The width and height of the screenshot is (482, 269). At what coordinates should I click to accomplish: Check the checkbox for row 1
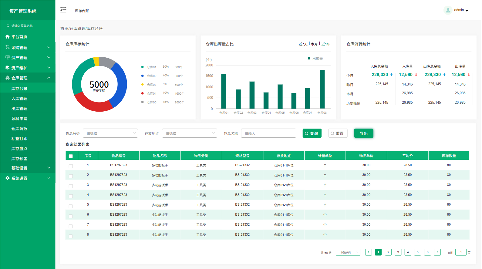71,166
